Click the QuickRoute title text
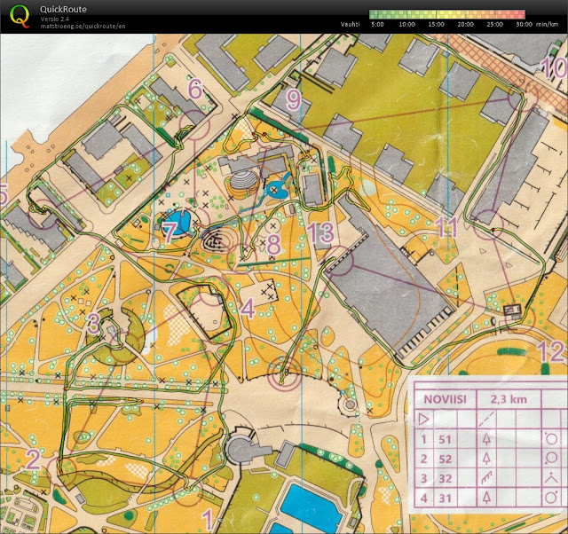This screenshot has width=568, height=534. point(63,10)
